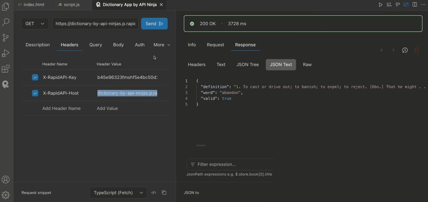
Task: Click the 3728 ms response time
Action: click(x=237, y=24)
